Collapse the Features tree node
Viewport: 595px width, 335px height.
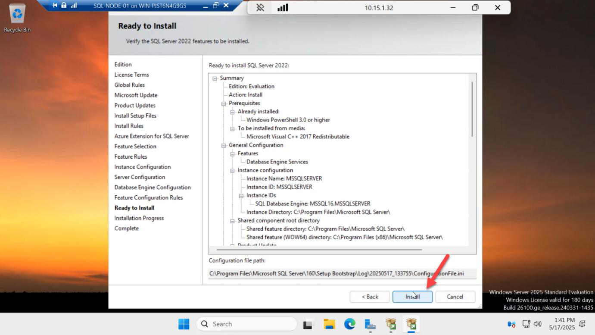point(232,153)
